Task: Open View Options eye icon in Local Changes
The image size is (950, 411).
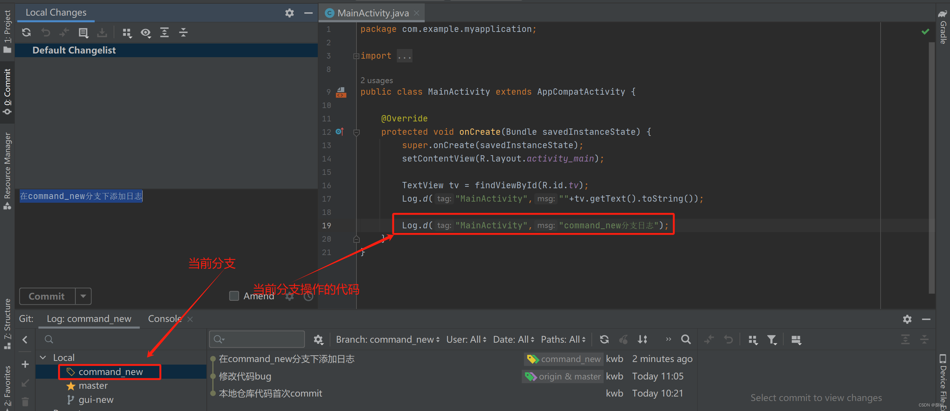Action: [146, 33]
